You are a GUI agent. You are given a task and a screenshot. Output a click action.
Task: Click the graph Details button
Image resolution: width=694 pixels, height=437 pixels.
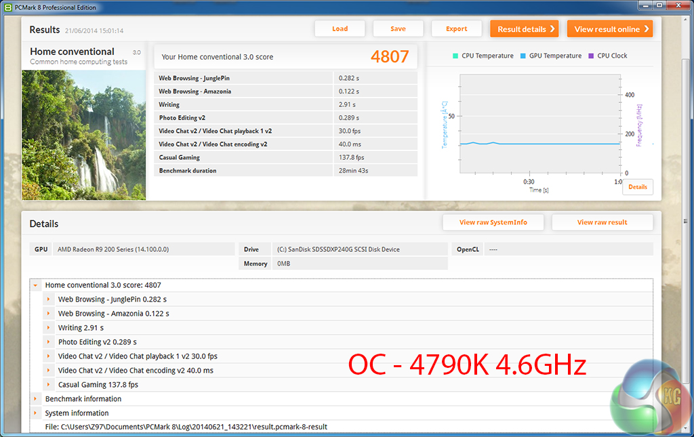637,186
